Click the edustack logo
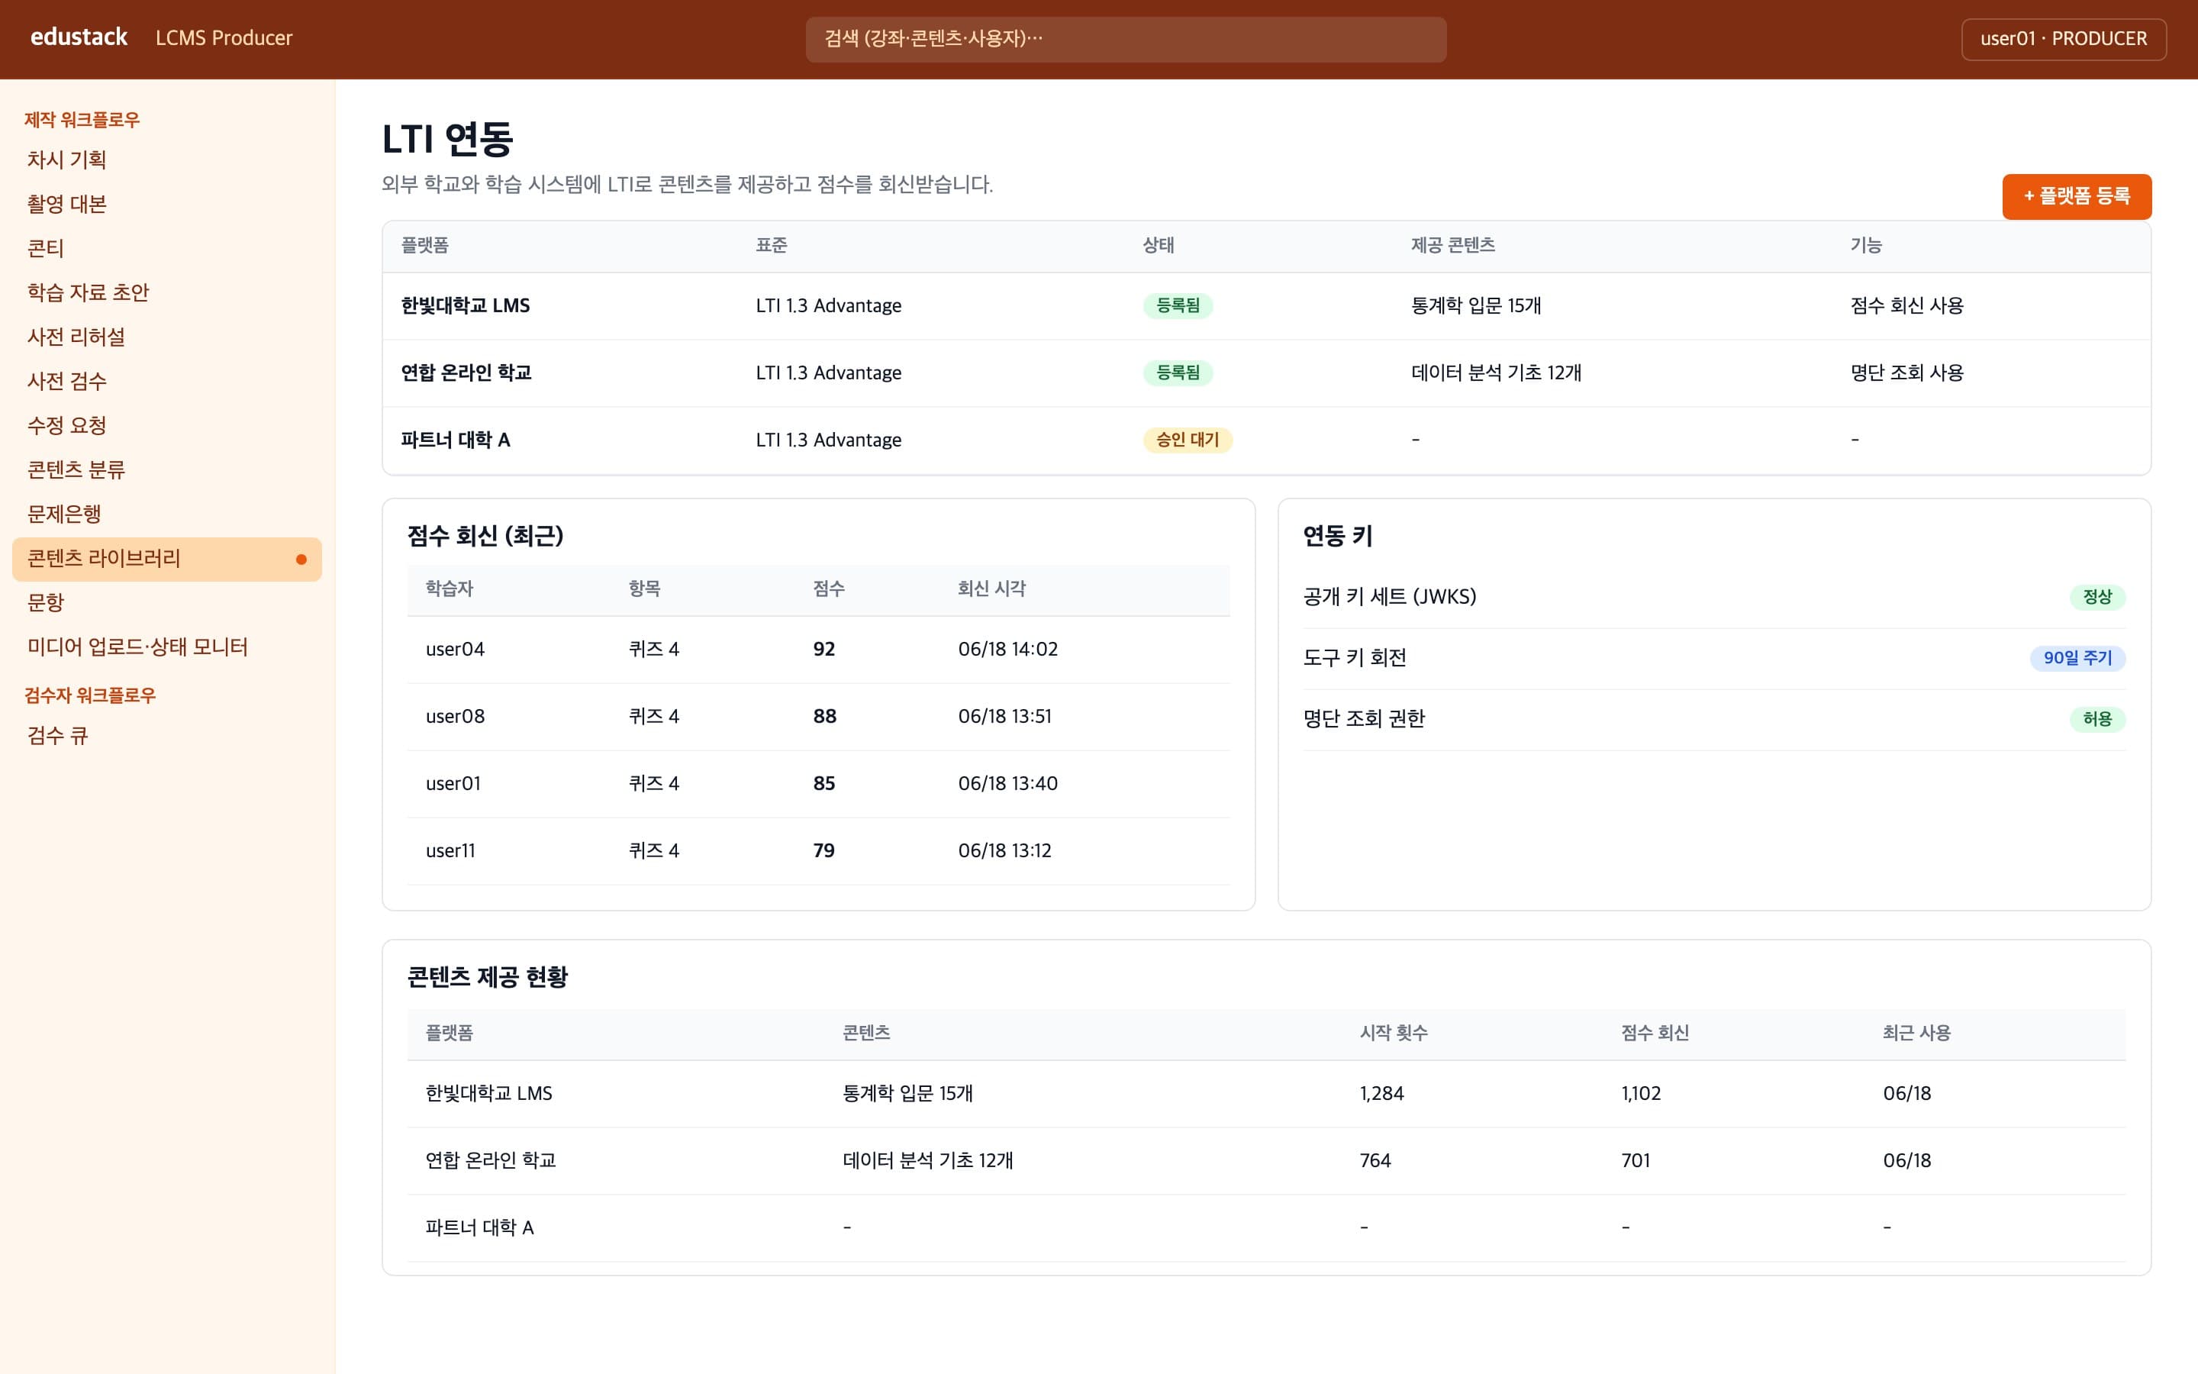Viewport: 2198px width, 1374px height. click(79, 37)
